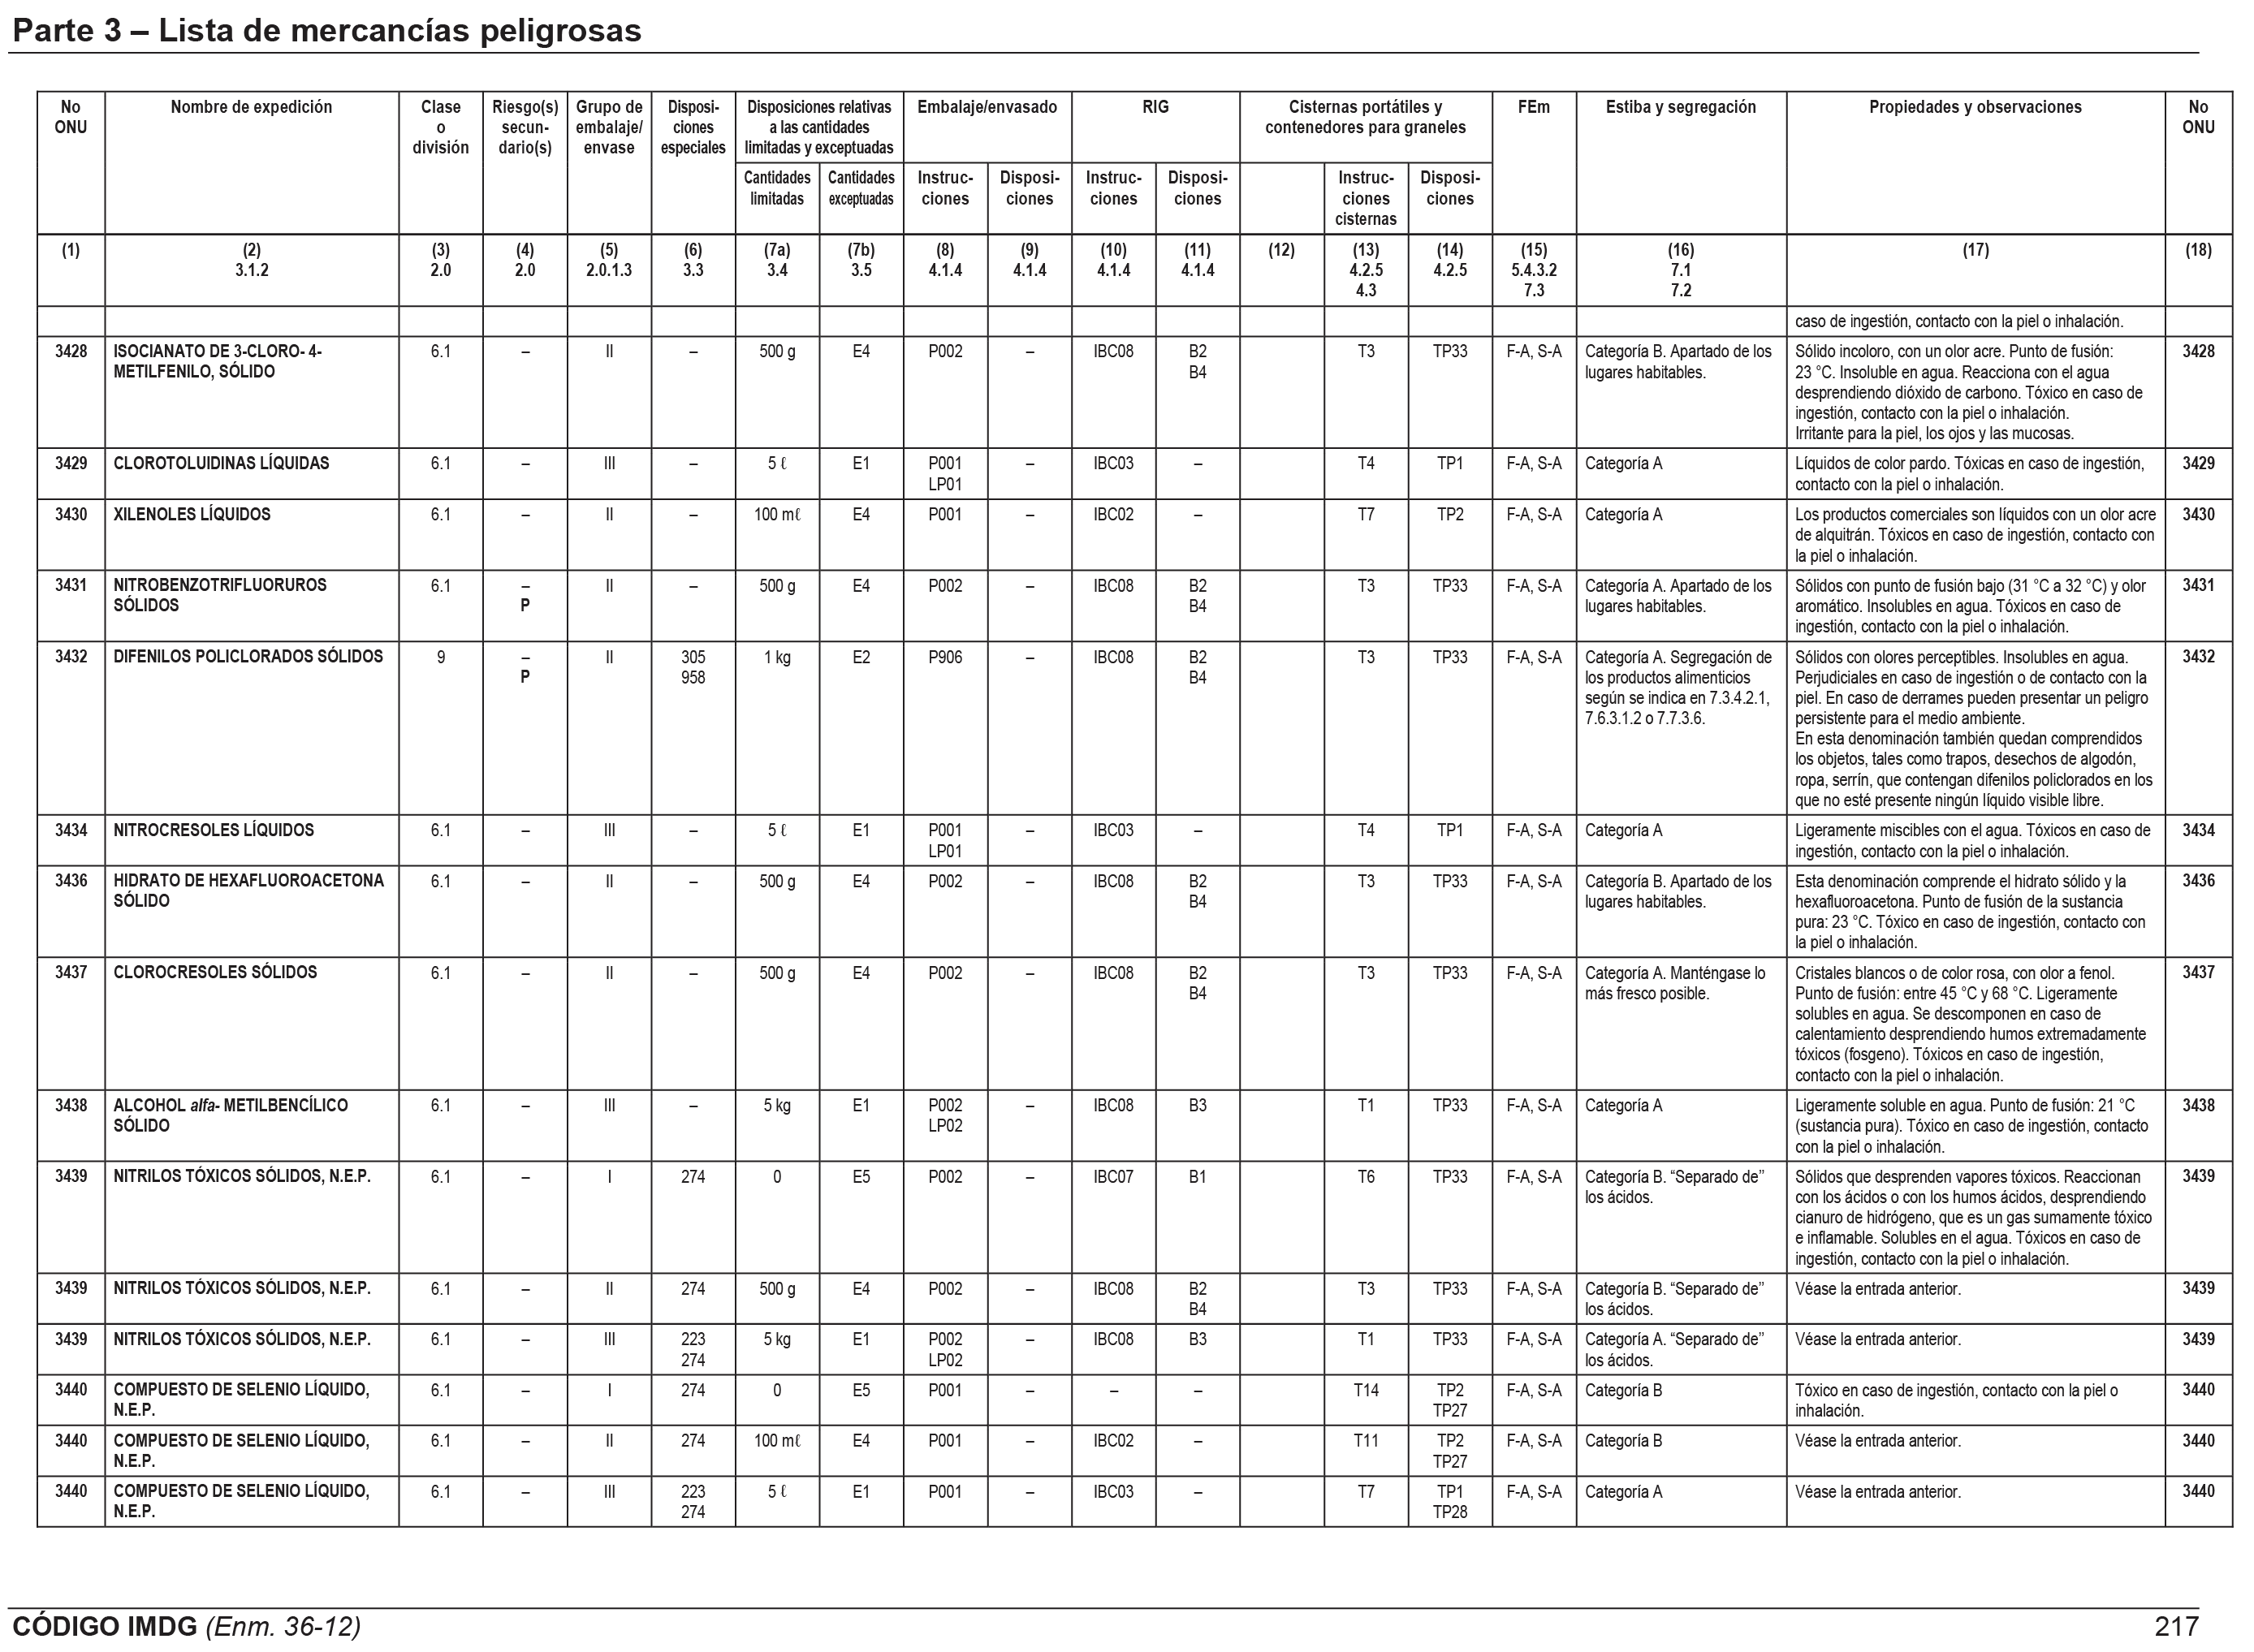Click 'DIFENILOS POLICLORADOS SÓLIDOS' name cell
2254x1652 pixels.
click(x=248, y=657)
